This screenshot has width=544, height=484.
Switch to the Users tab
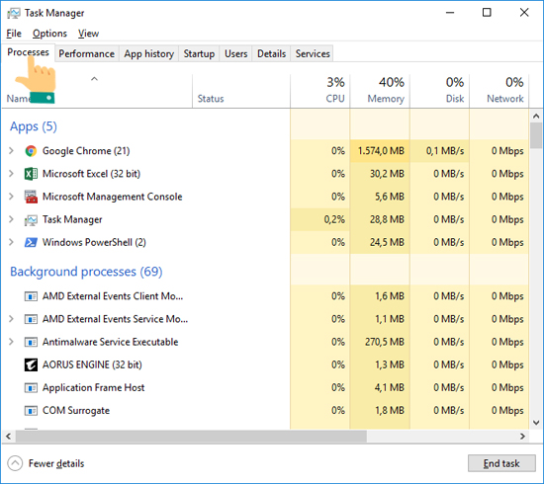tap(236, 53)
